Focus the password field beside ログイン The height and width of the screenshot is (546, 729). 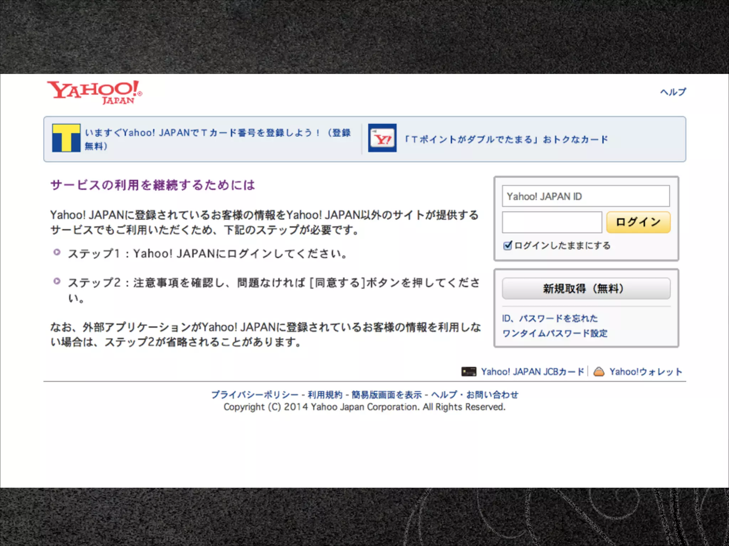(x=552, y=222)
